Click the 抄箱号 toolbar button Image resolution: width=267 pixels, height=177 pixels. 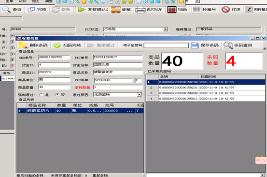pyautogui.click(x=204, y=10)
